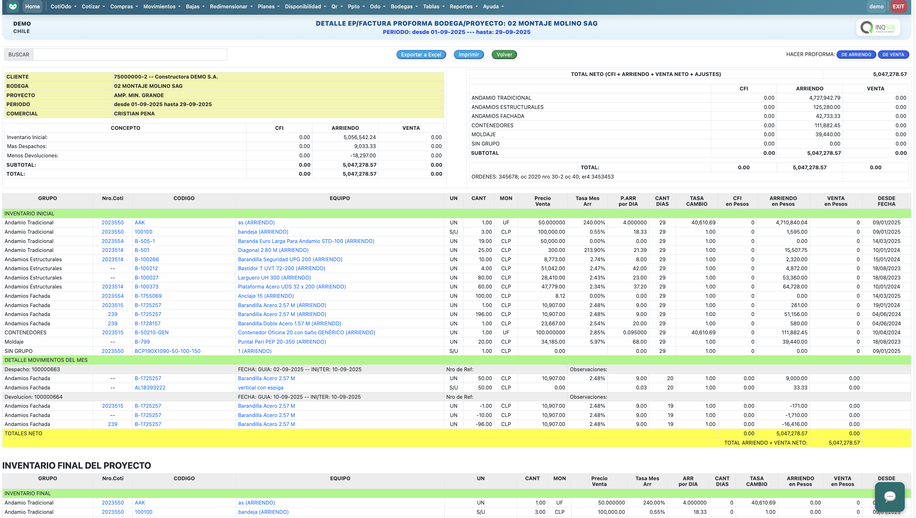This screenshot has height=518, width=916.
Task: Click the green Volver button
Action: pos(504,54)
